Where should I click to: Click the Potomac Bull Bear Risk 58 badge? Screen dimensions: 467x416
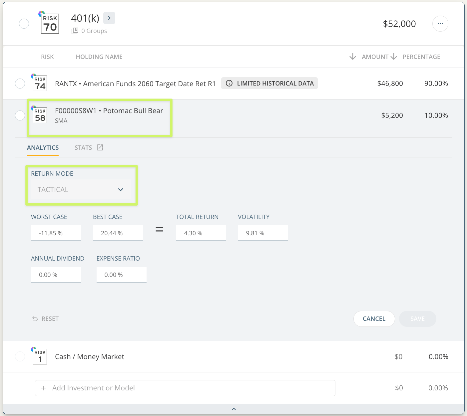pos(40,115)
